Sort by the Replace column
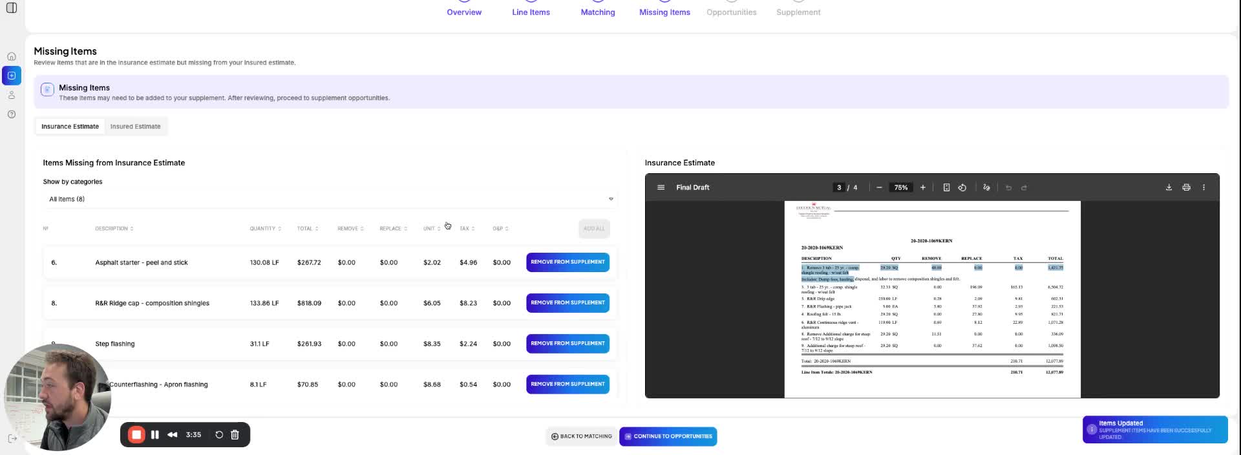 [394, 229]
